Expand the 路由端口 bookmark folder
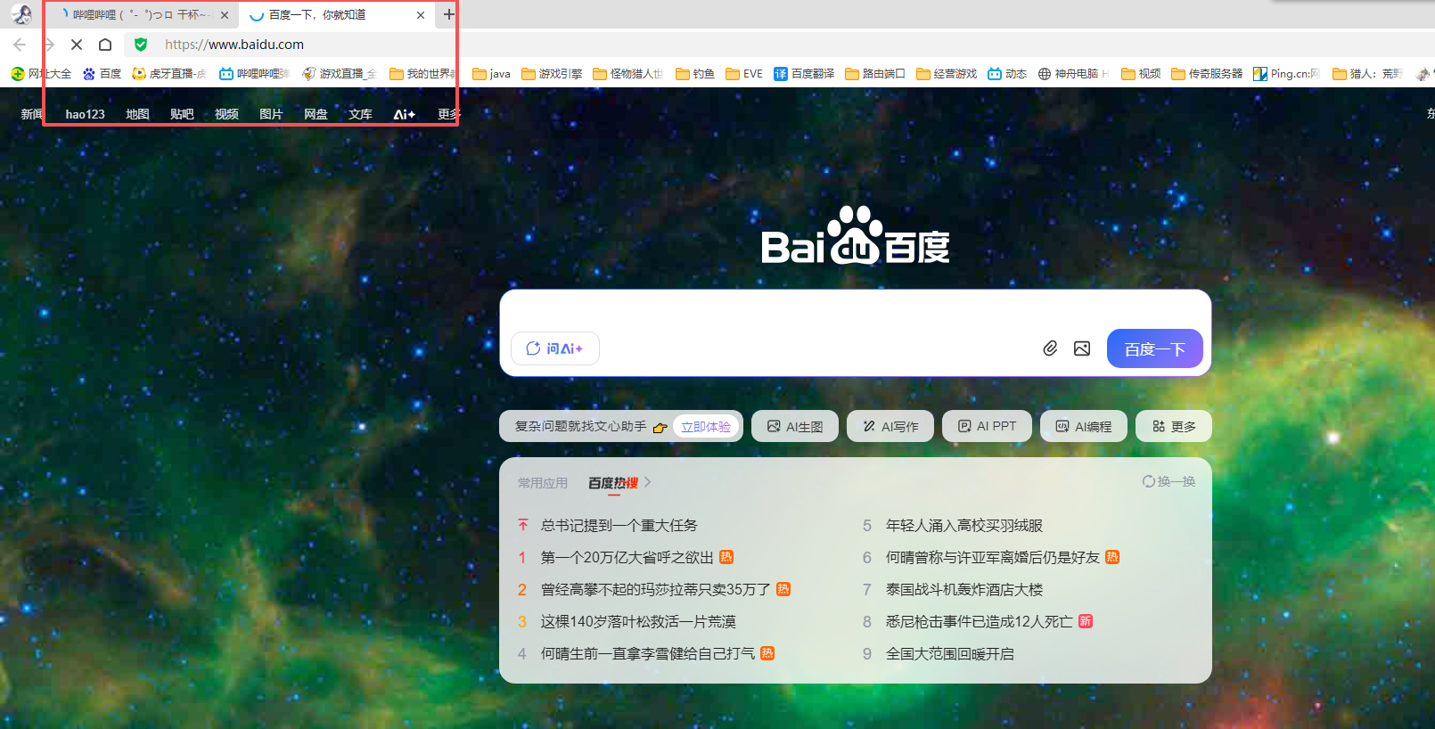 [875, 74]
